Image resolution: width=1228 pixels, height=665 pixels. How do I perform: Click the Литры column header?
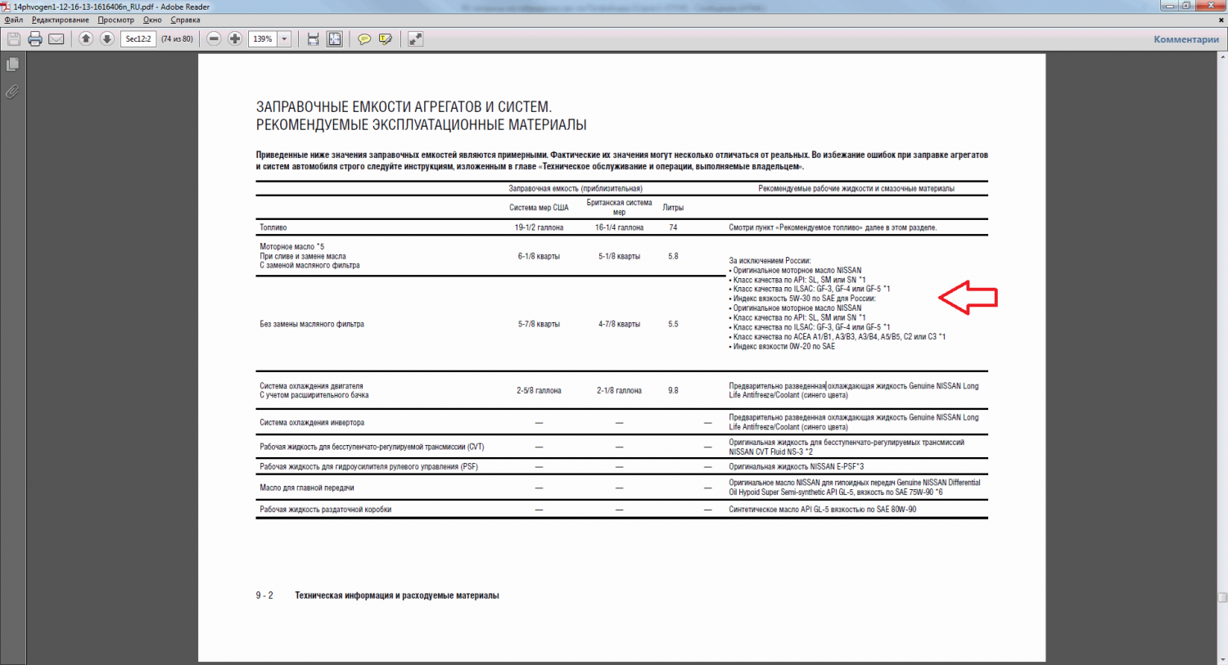click(x=673, y=208)
